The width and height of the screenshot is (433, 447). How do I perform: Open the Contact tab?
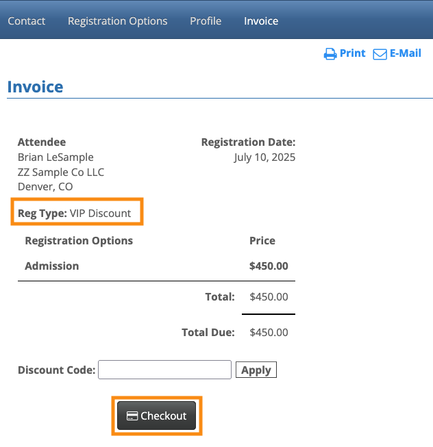(x=27, y=21)
